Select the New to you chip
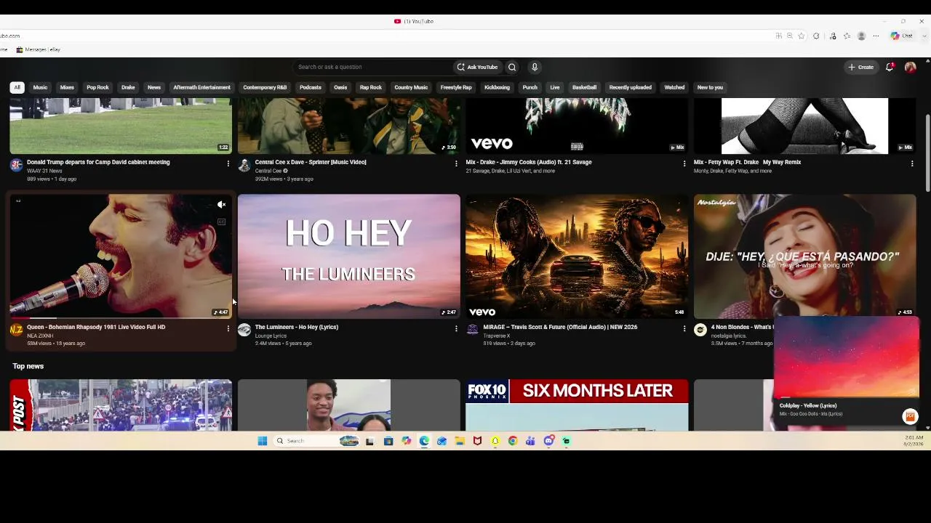This screenshot has width=931, height=523. (710, 87)
